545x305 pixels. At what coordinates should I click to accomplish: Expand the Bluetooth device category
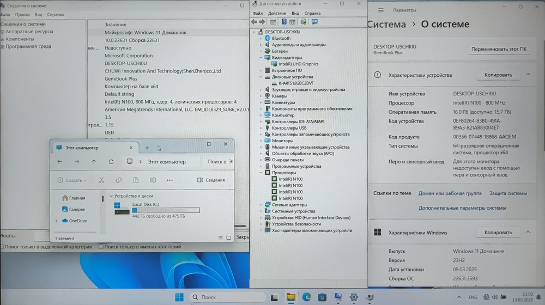pos(261,39)
